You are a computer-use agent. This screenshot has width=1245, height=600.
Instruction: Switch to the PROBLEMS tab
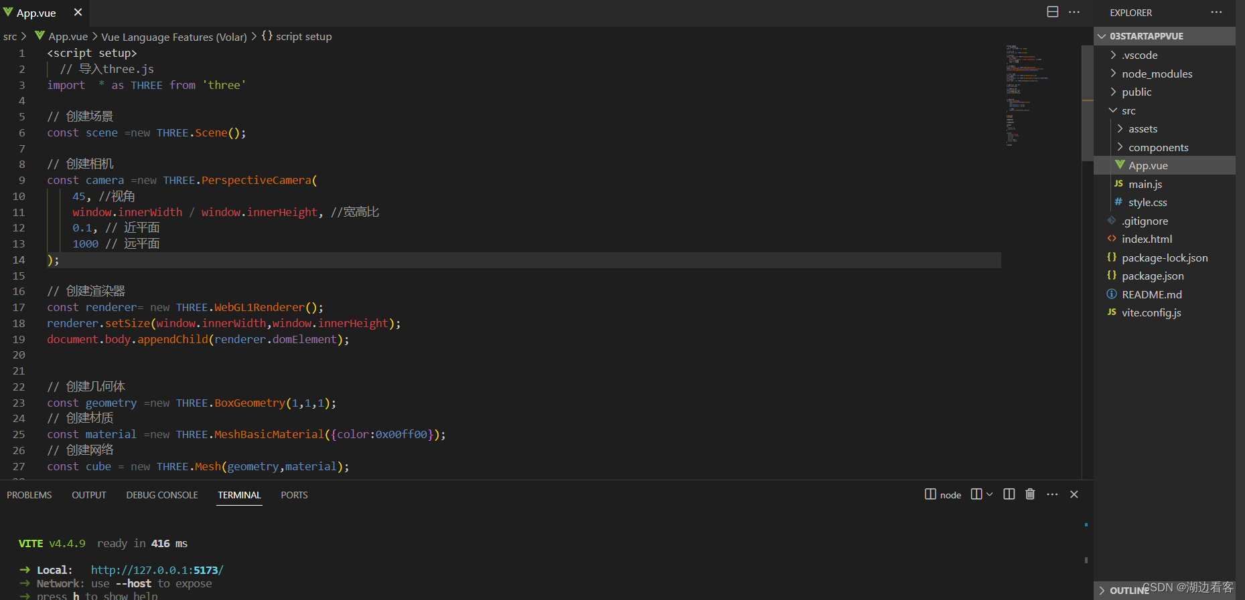29,495
